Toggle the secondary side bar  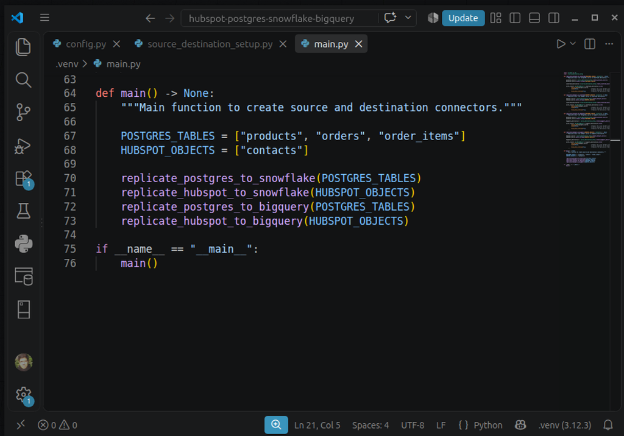(553, 18)
